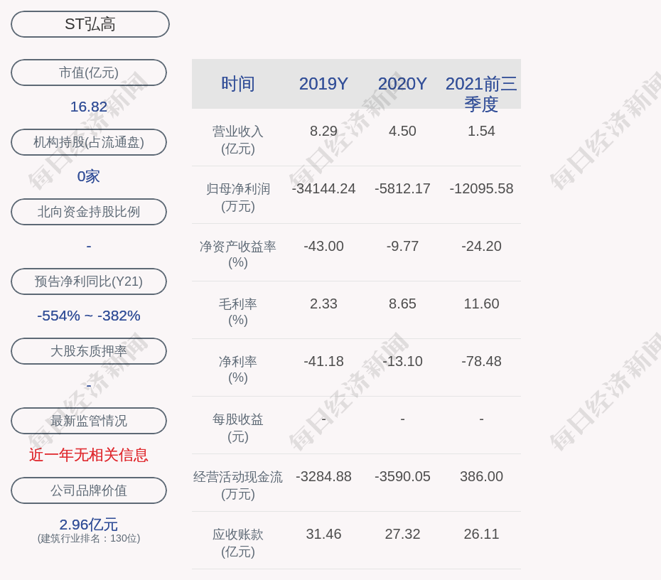Select the 2020Y column header
Screen dimensions: 661x580
pyautogui.click(x=402, y=84)
